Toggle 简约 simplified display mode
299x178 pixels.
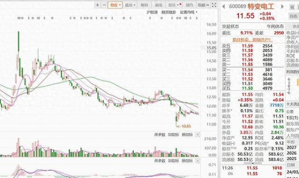tap(189, 5)
